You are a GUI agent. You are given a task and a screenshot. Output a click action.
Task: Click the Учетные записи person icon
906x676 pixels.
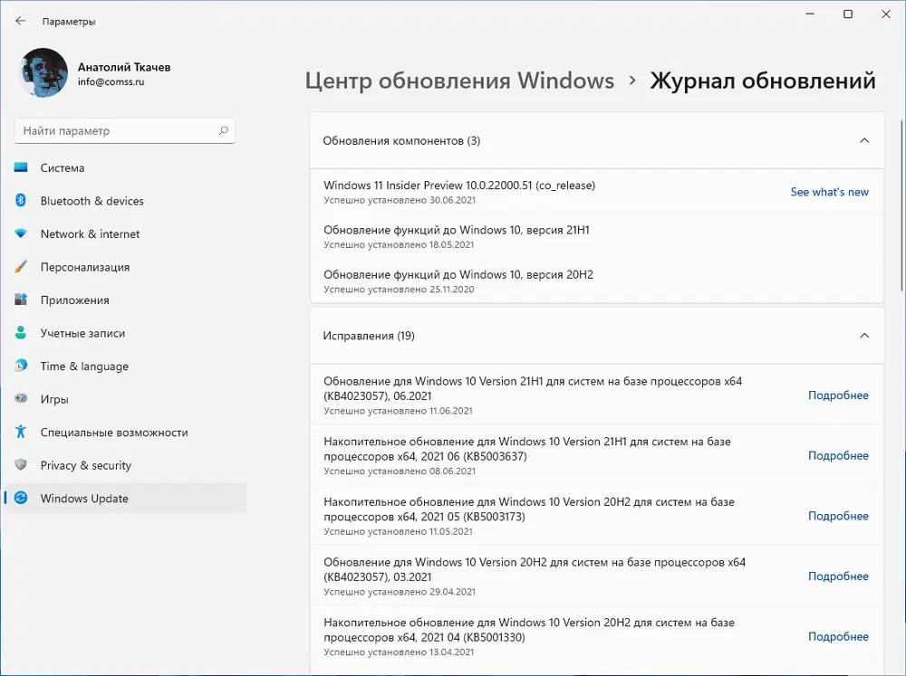(21, 332)
